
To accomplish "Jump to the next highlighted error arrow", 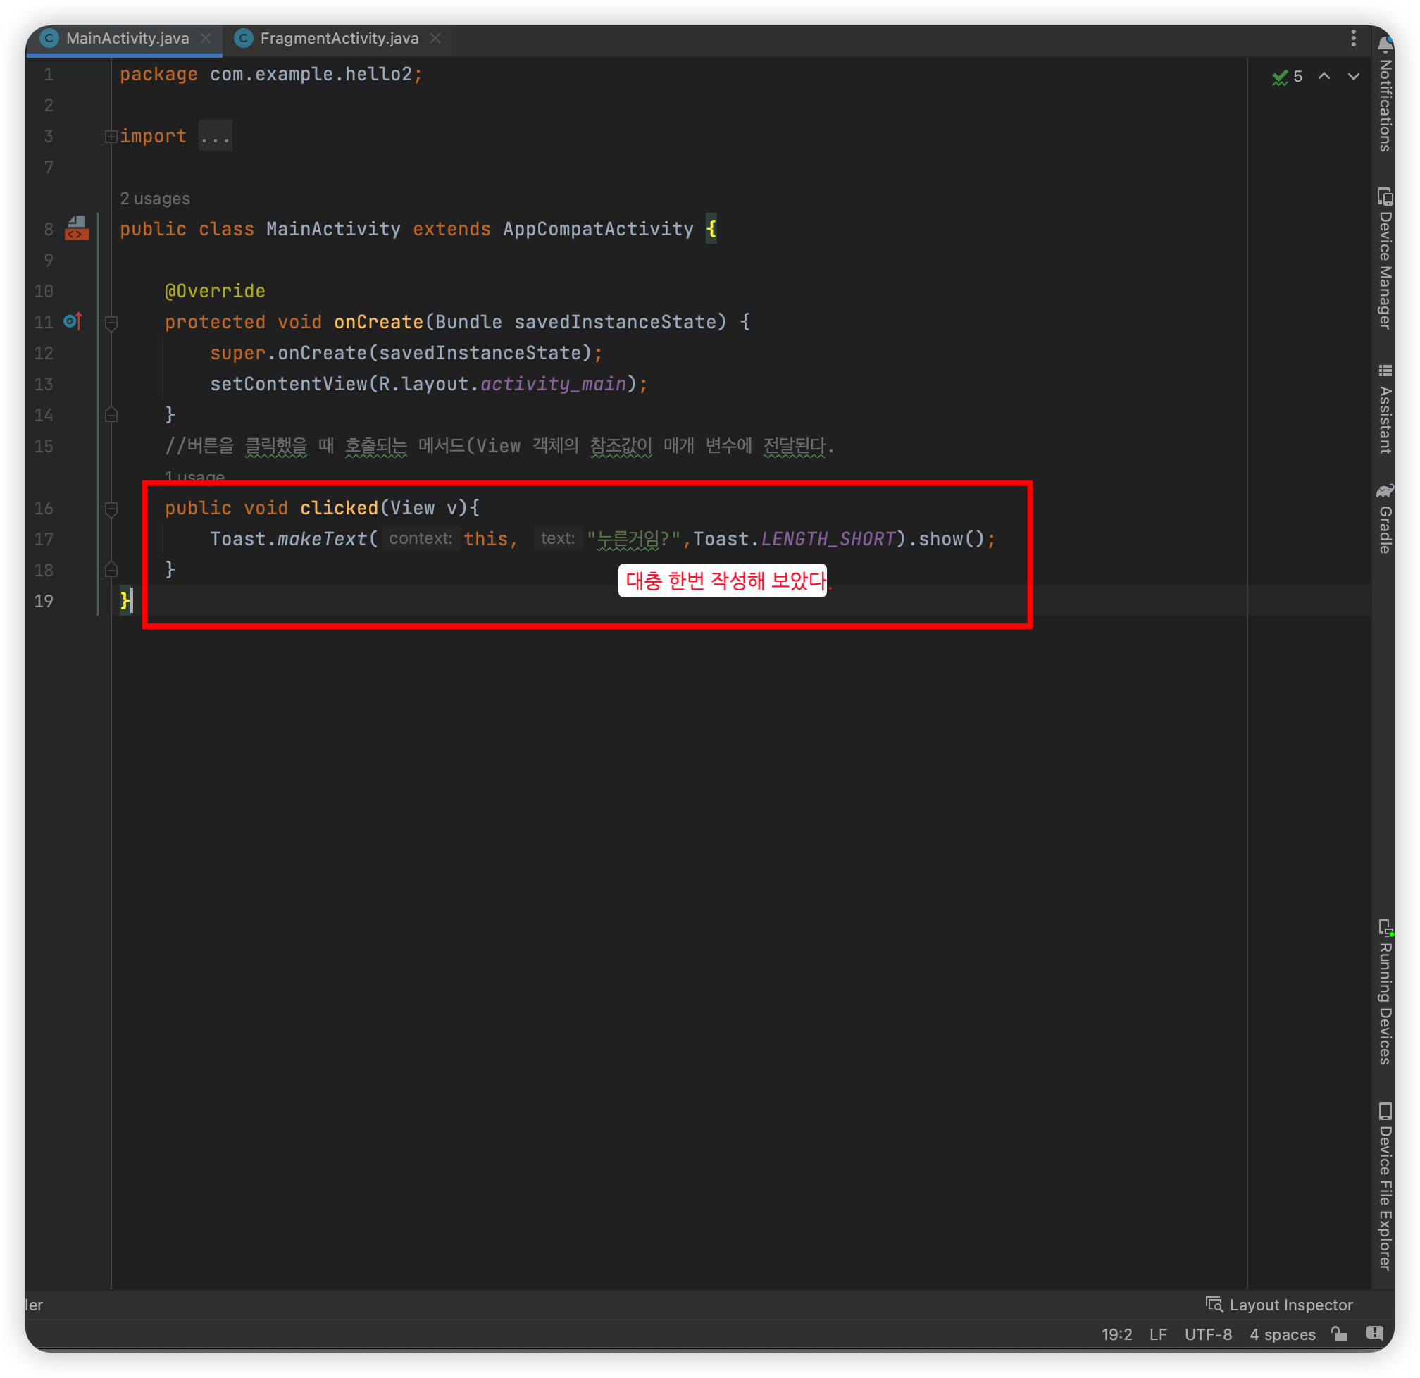I will click(1352, 76).
